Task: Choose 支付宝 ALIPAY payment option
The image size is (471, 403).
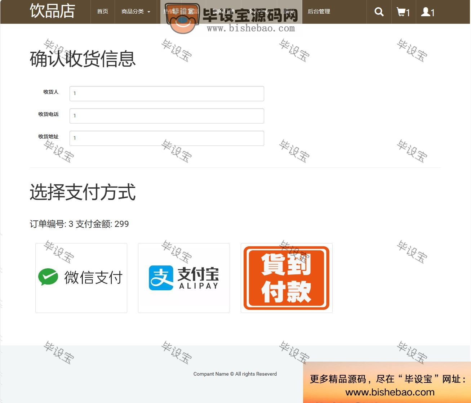Action: pos(184,278)
